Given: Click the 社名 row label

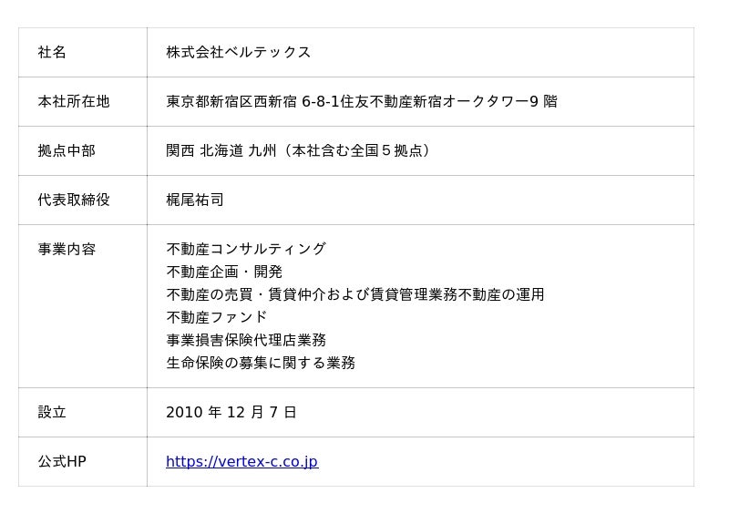Looking at the screenshot, I should (52, 53).
